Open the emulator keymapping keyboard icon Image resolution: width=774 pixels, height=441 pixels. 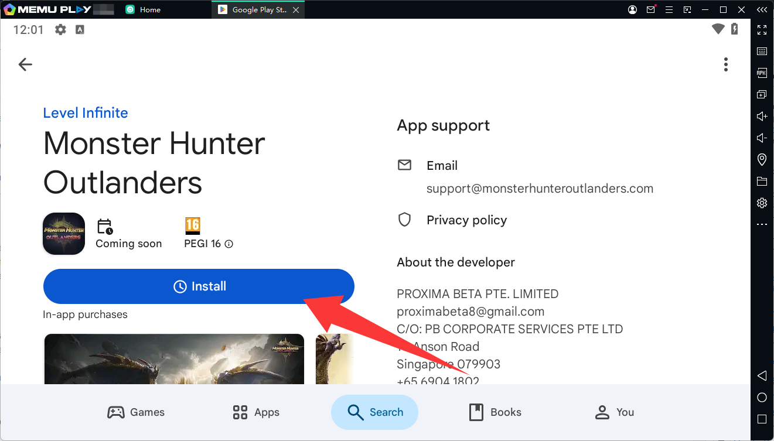click(x=762, y=52)
